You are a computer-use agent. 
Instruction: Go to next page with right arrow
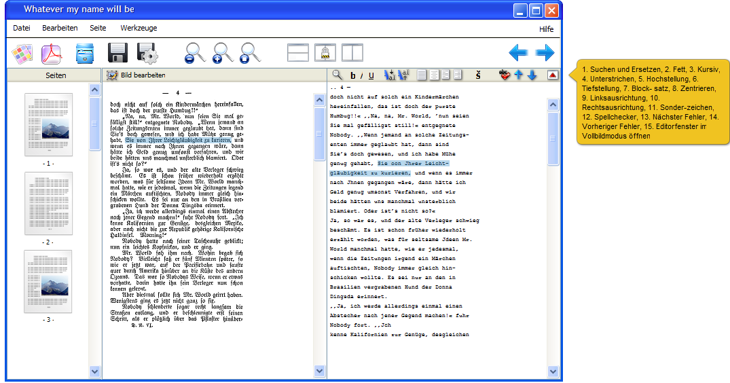(545, 52)
